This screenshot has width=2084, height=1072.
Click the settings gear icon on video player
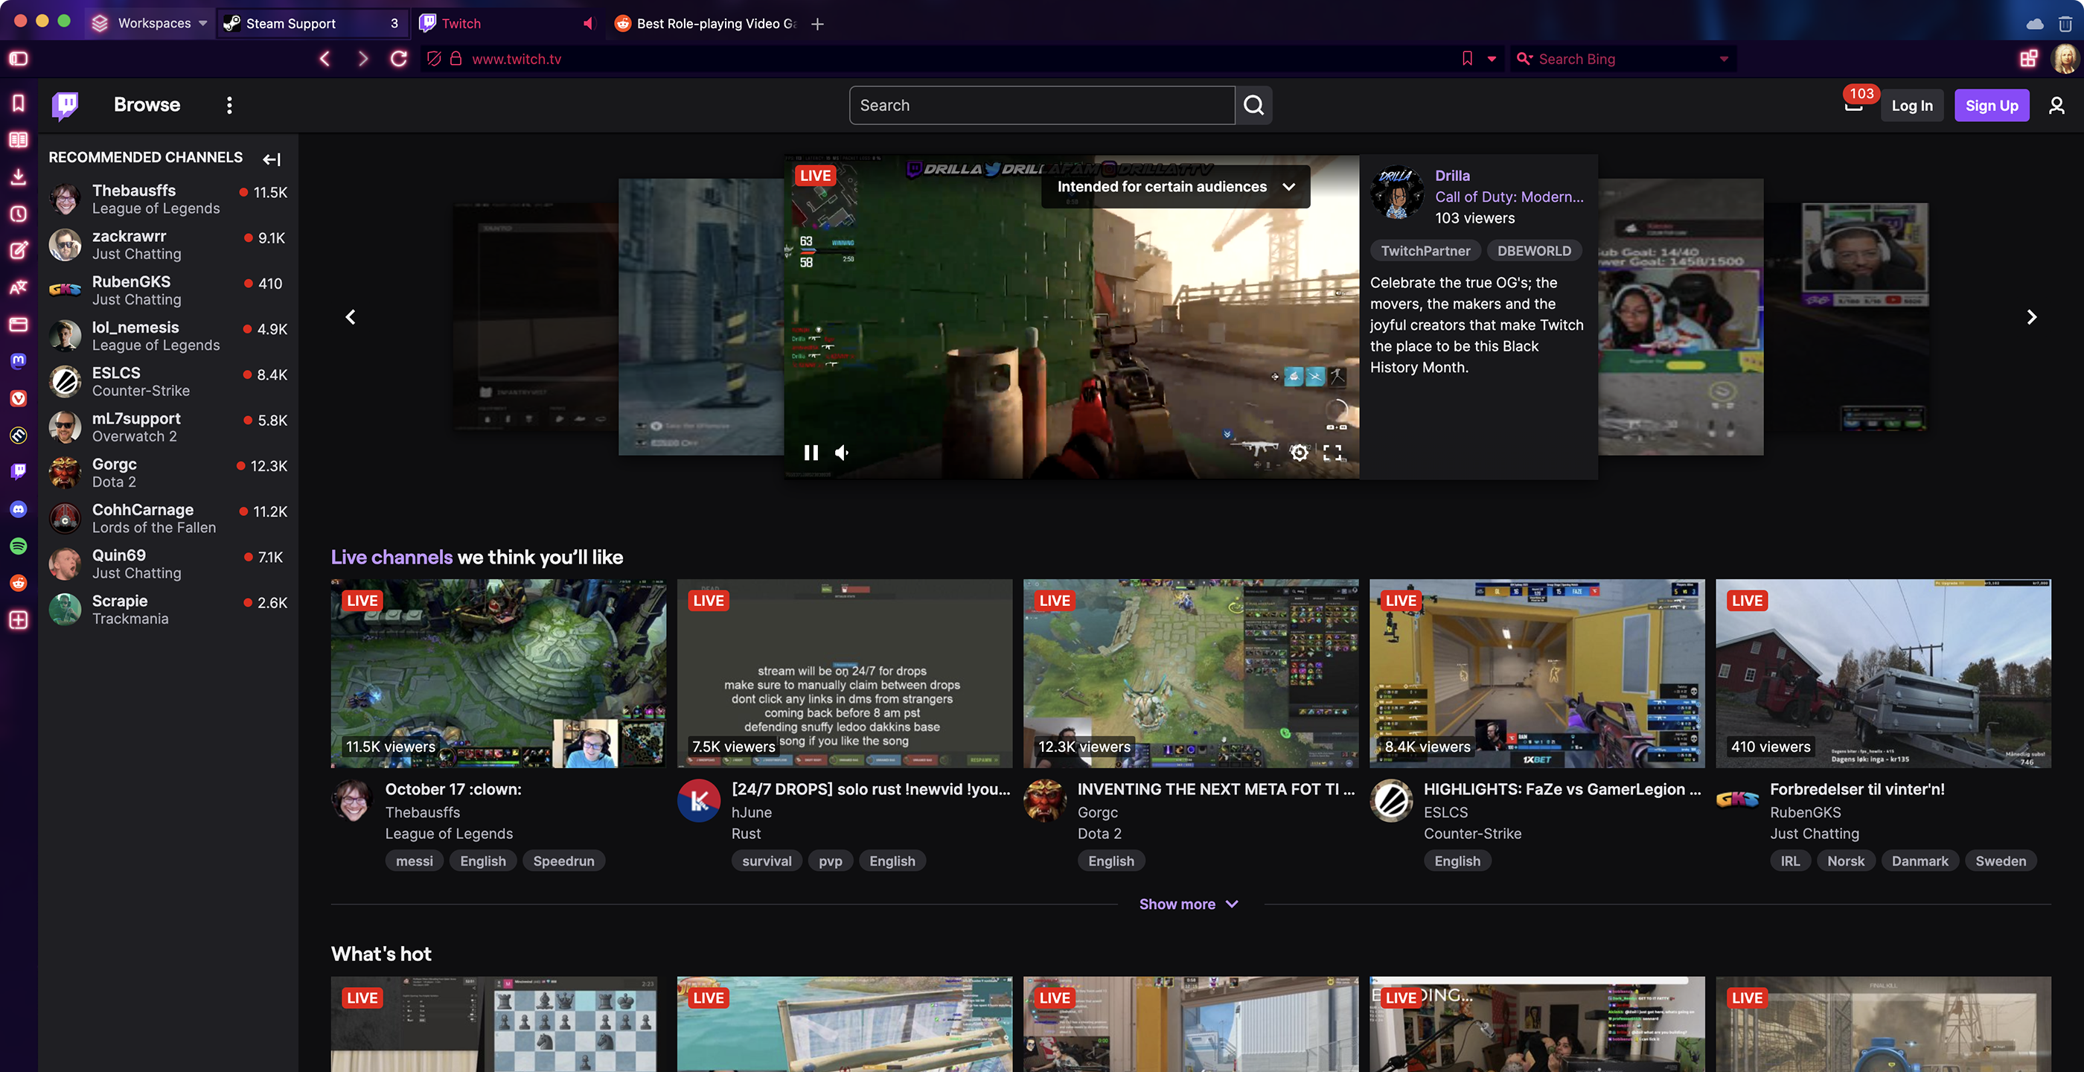(x=1298, y=453)
